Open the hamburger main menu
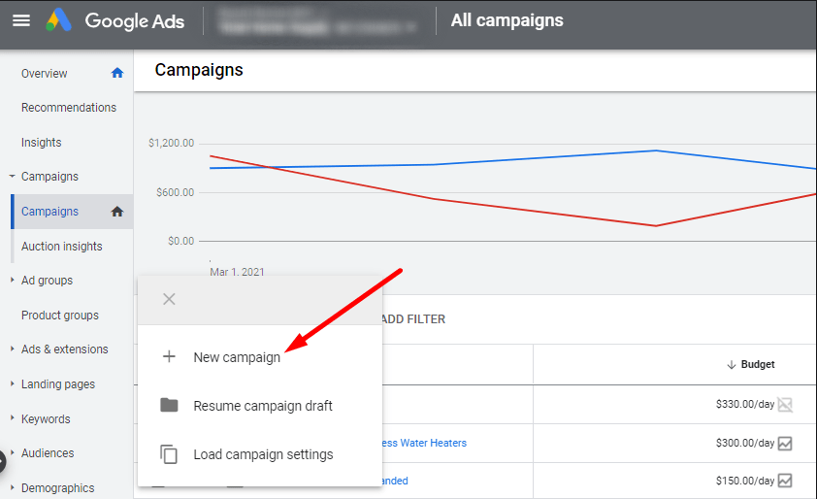The width and height of the screenshot is (817, 499). point(21,20)
